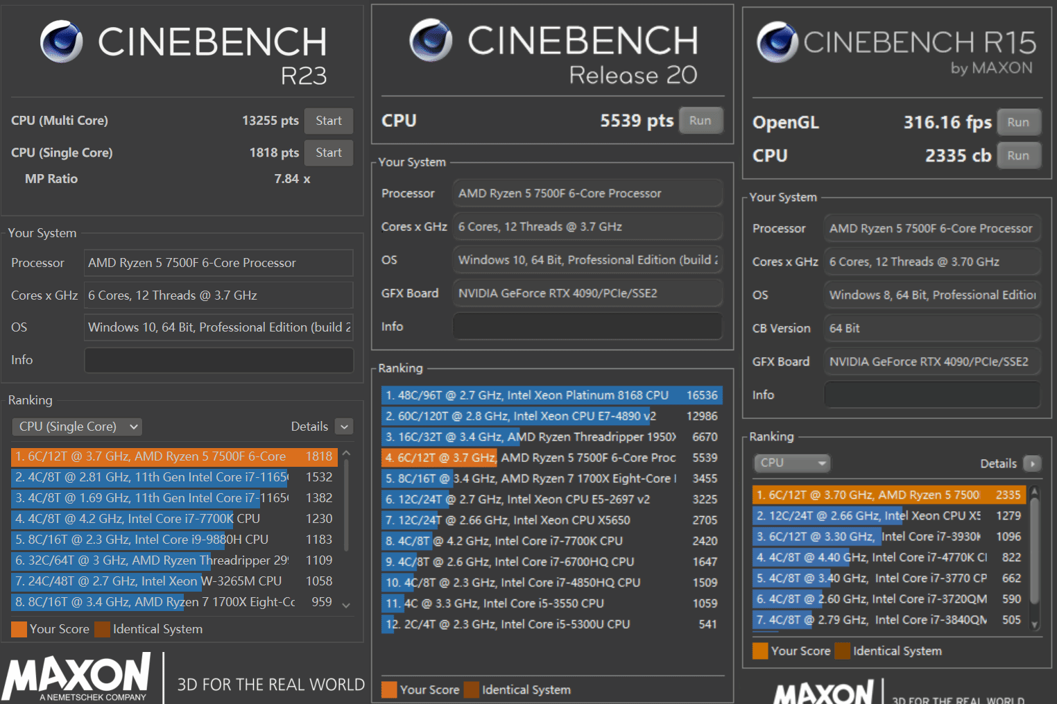Select R23 ranking row Core i7-7700K 1230

pyautogui.click(x=174, y=519)
